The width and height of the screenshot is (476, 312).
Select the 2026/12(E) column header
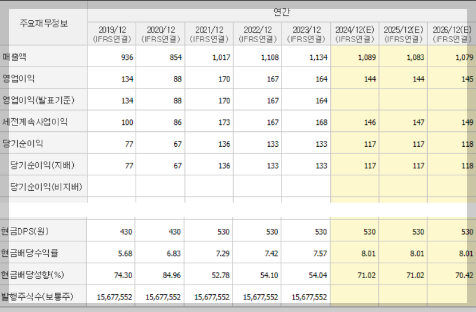[452, 34]
